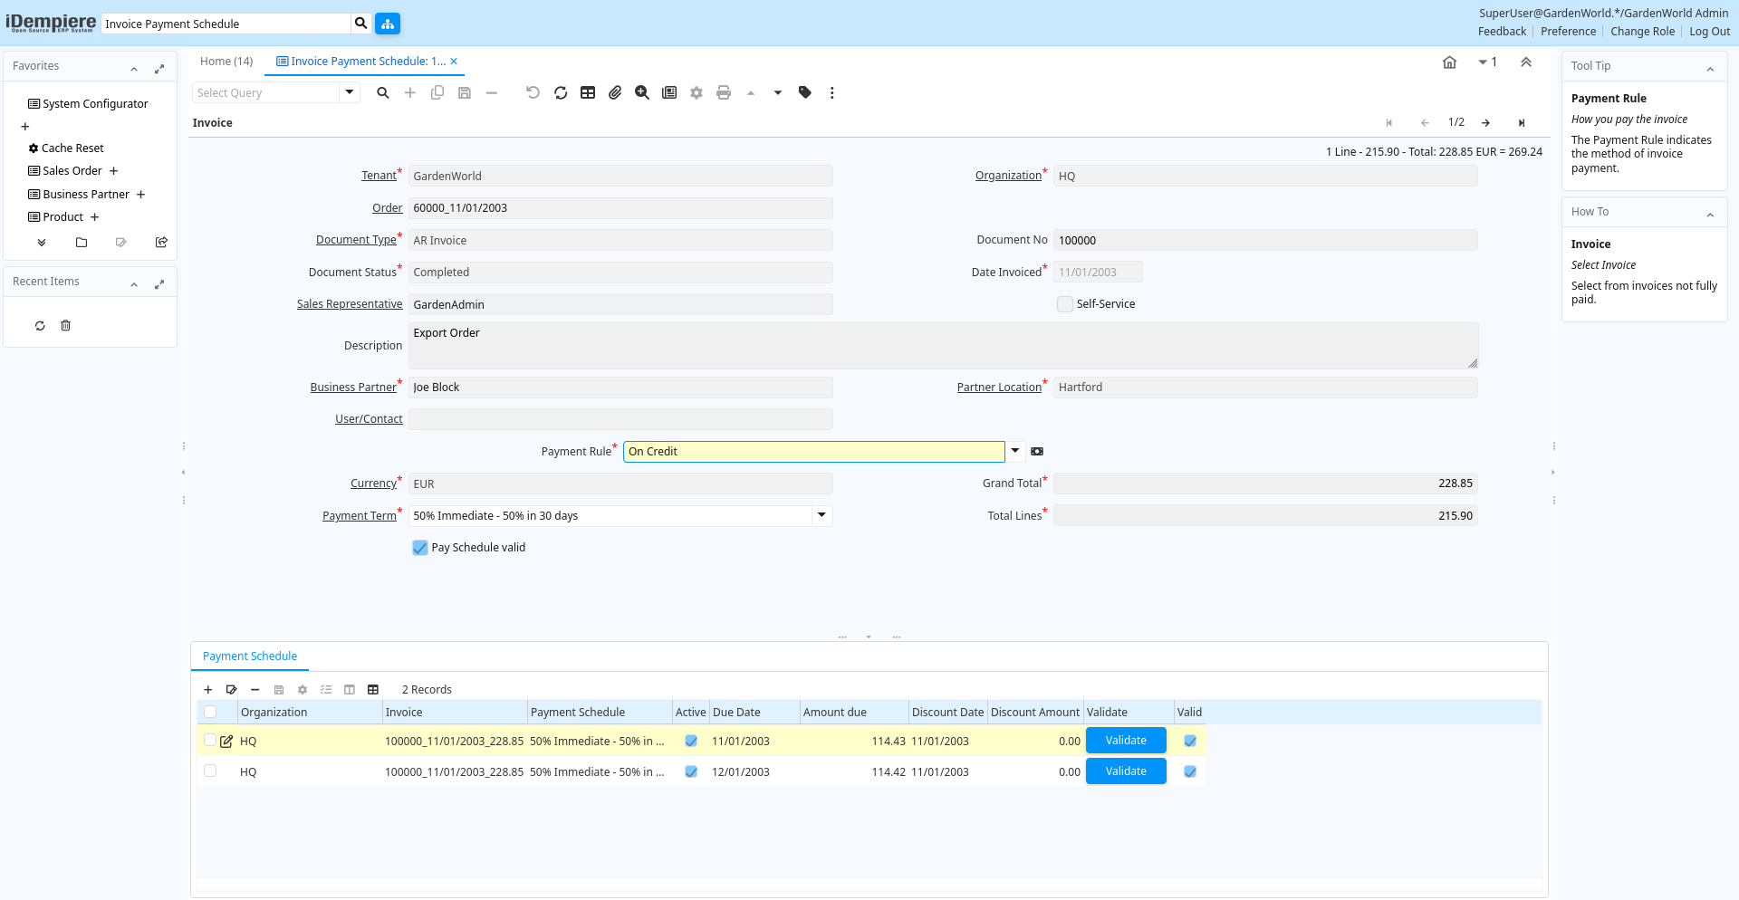Toggle the grid view toolbar icon

pyautogui.click(x=588, y=92)
